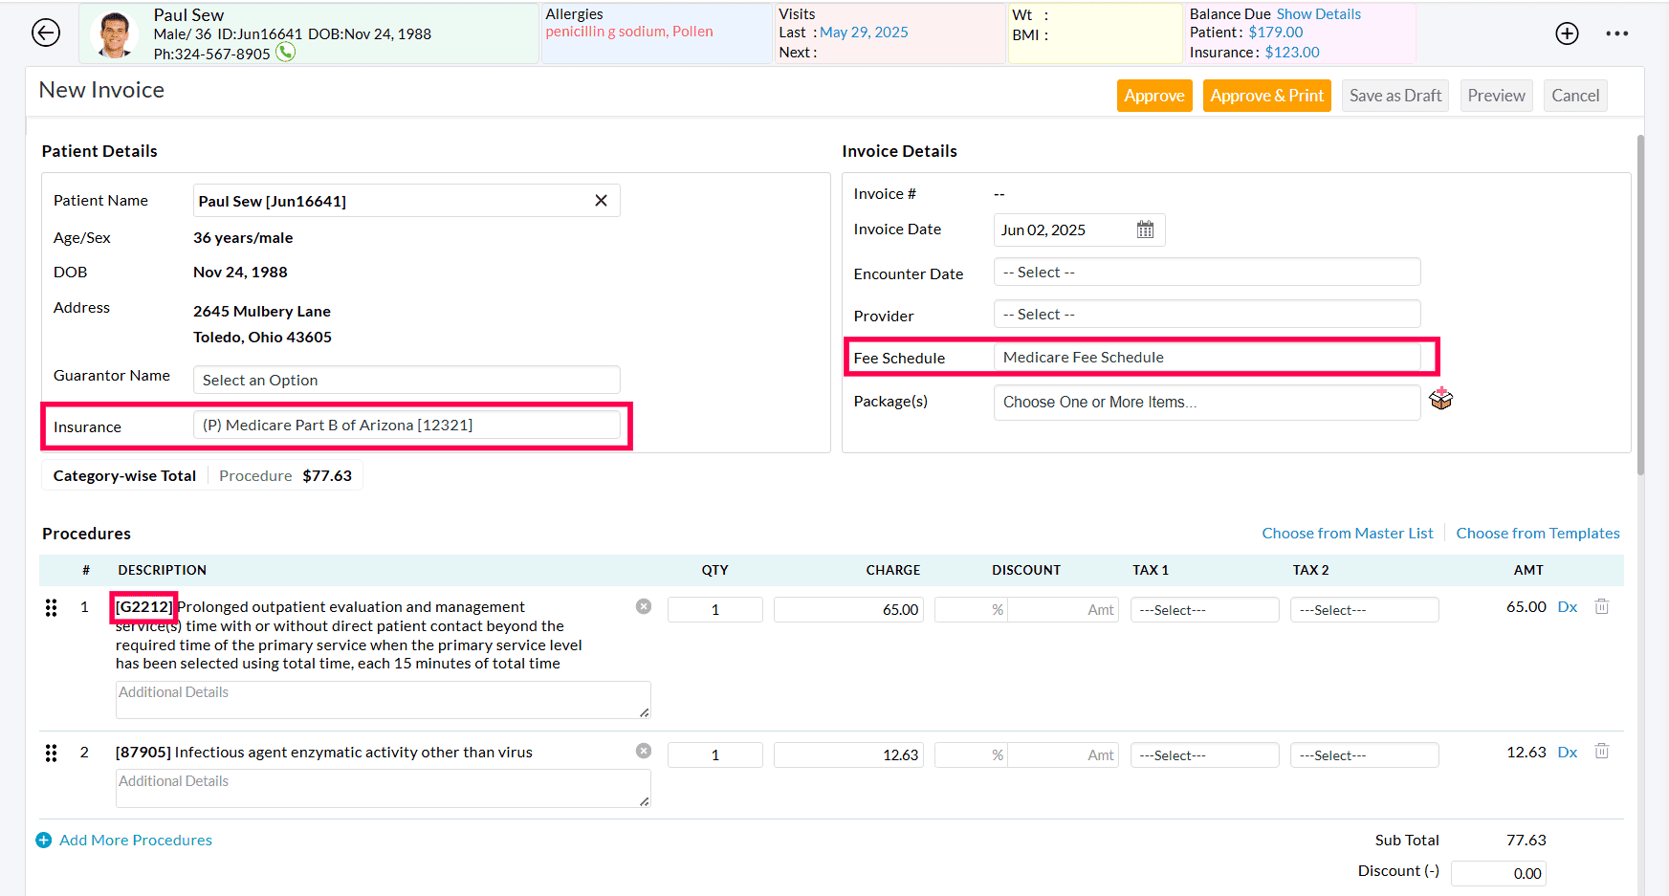Image resolution: width=1669 pixels, height=896 pixels.
Task: Clear the Patient Name field with X
Action: click(601, 201)
